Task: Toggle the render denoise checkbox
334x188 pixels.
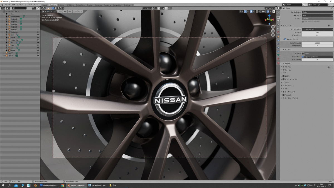Action: (x=303, y=53)
